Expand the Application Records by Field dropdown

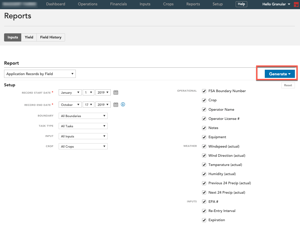(40, 74)
